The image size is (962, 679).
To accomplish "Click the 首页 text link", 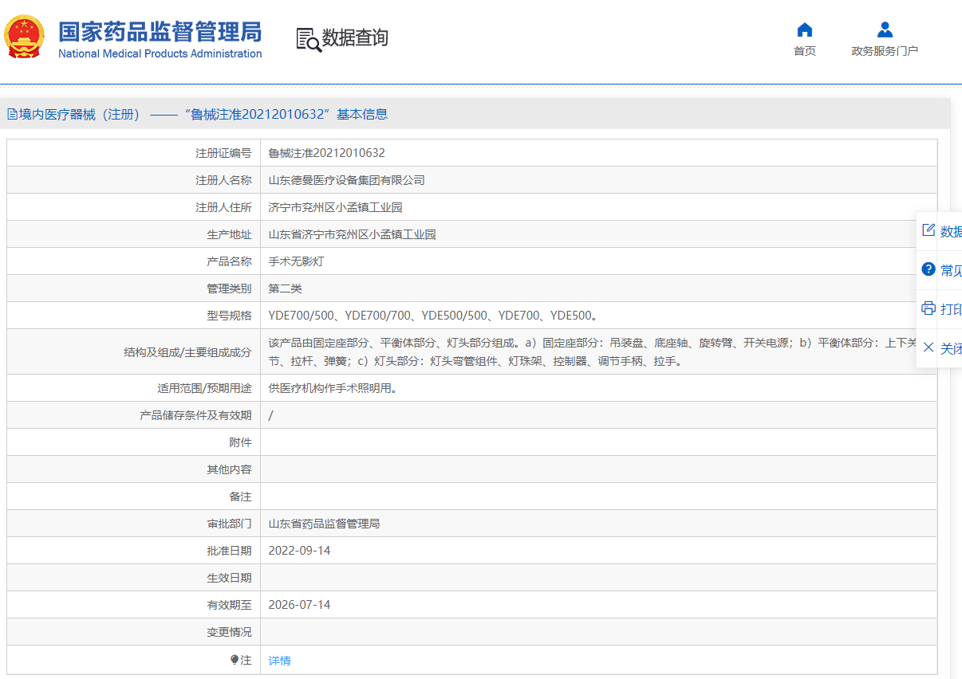I will (805, 51).
